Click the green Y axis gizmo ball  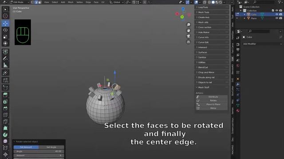point(182,17)
